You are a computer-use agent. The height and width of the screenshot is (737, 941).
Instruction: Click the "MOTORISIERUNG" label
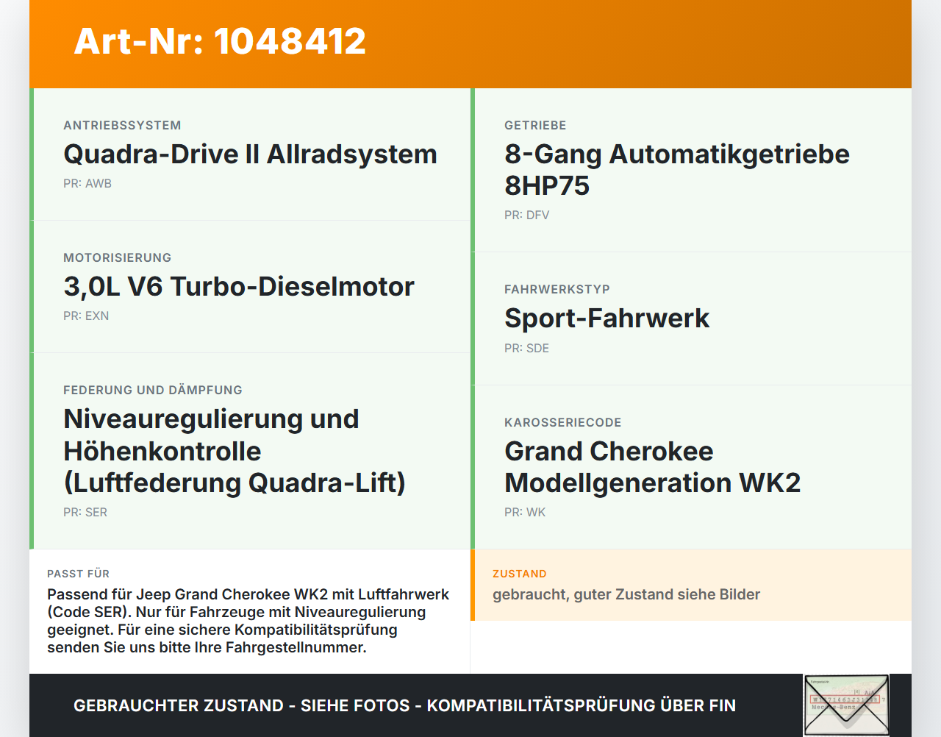117,258
